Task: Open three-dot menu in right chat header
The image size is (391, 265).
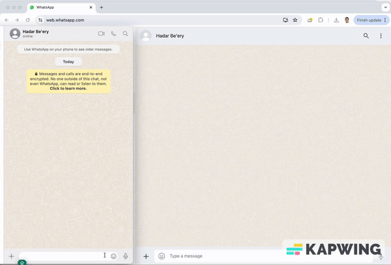Action: point(381,36)
